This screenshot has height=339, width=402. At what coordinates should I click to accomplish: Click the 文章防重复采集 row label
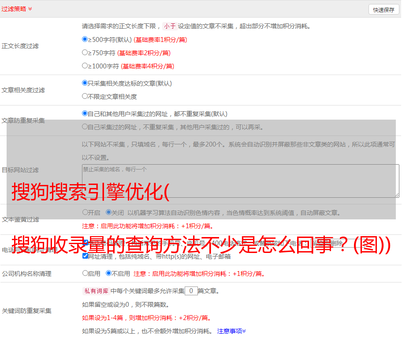point(23,121)
